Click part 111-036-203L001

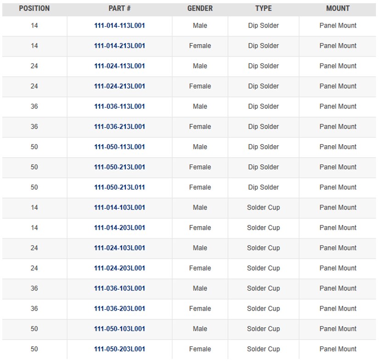click(x=119, y=309)
